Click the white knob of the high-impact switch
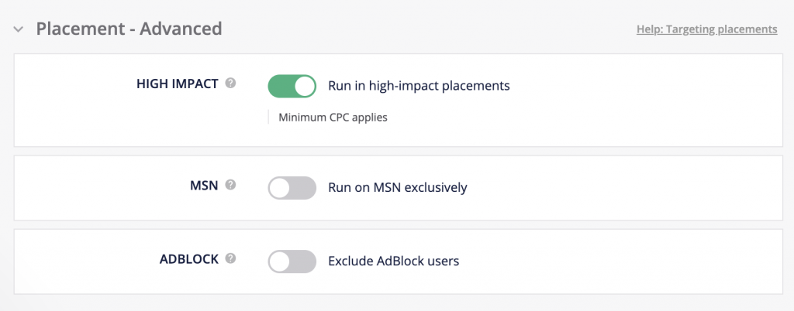This screenshot has height=311, width=794. coord(305,86)
